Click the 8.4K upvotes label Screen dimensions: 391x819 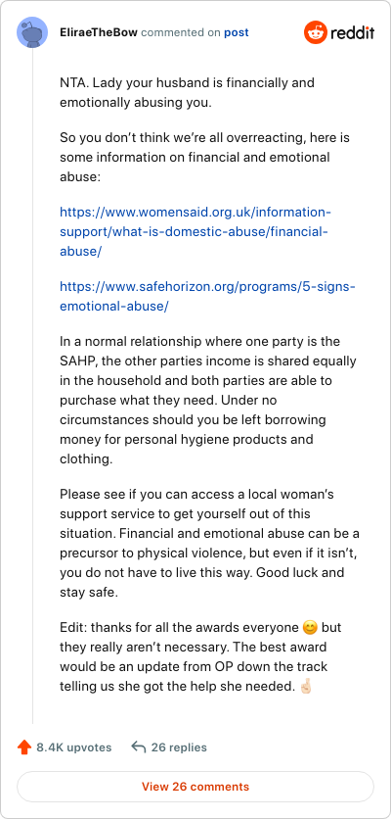tap(74, 747)
